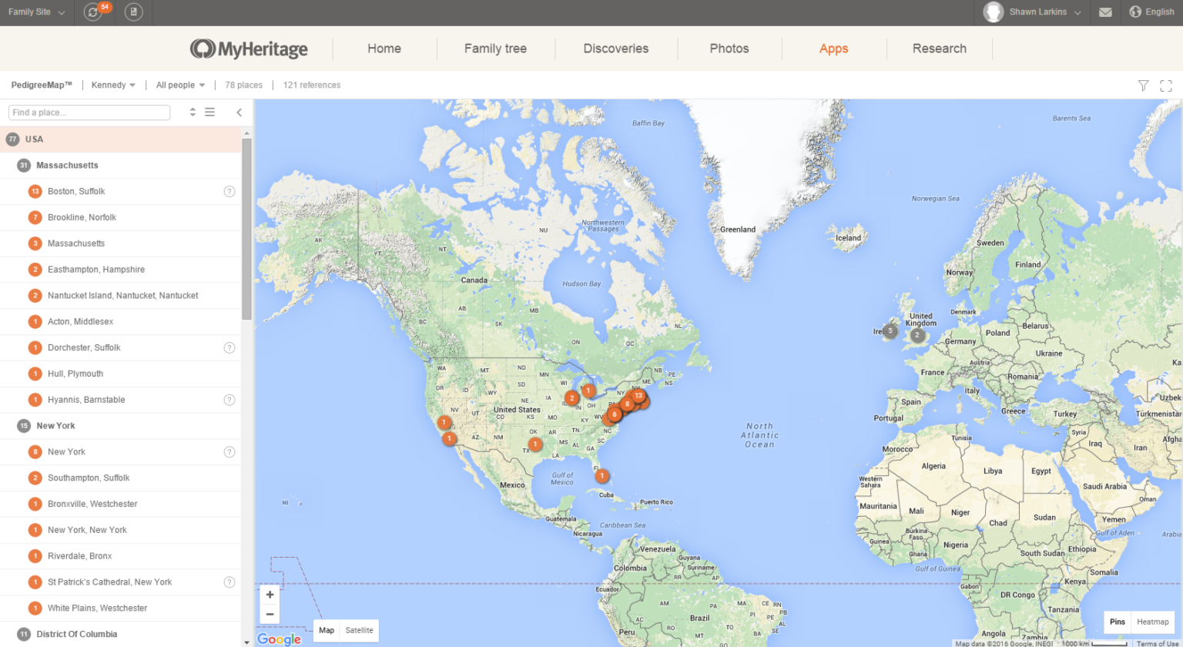This screenshot has width=1183, height=647.
Task: Collapse the places sidebar panel
Action: (239, 112)
